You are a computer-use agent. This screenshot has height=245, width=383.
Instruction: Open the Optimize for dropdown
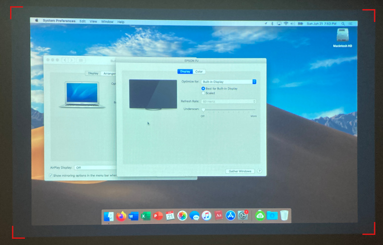228,82
